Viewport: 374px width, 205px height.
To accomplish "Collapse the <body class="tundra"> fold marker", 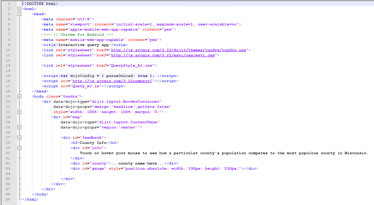I will tap(19, 96).
